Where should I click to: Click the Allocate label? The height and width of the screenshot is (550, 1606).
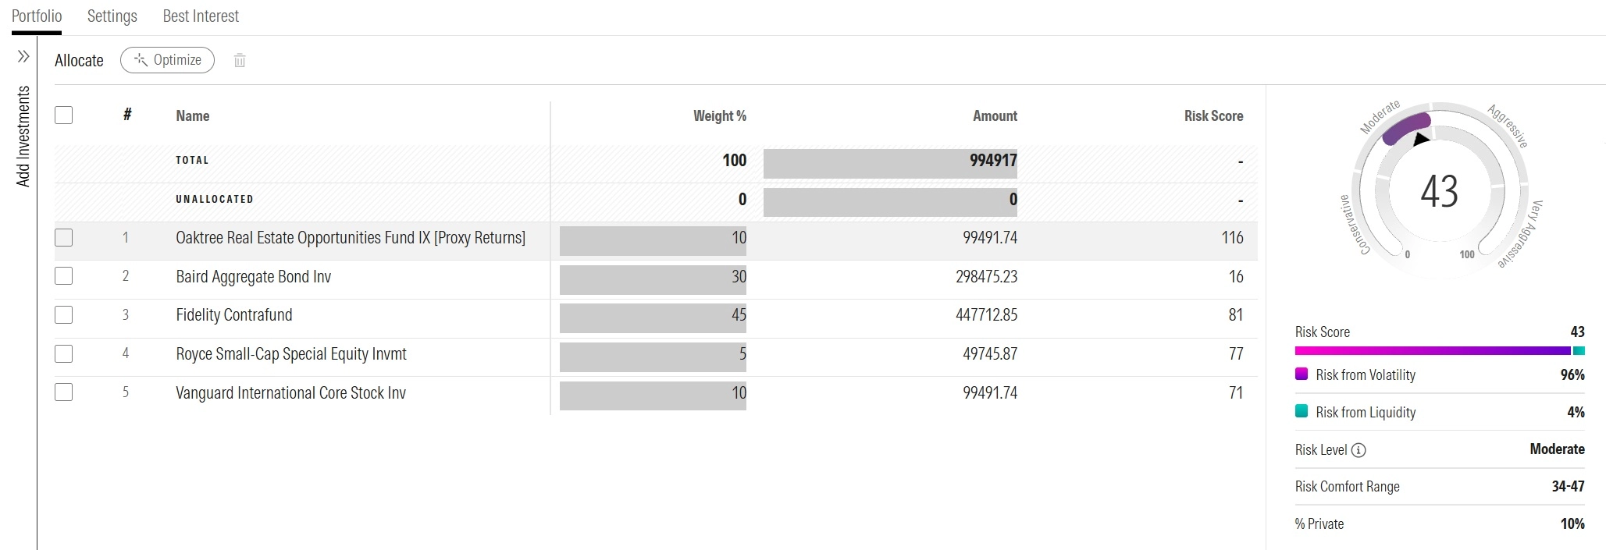[79, 61]
